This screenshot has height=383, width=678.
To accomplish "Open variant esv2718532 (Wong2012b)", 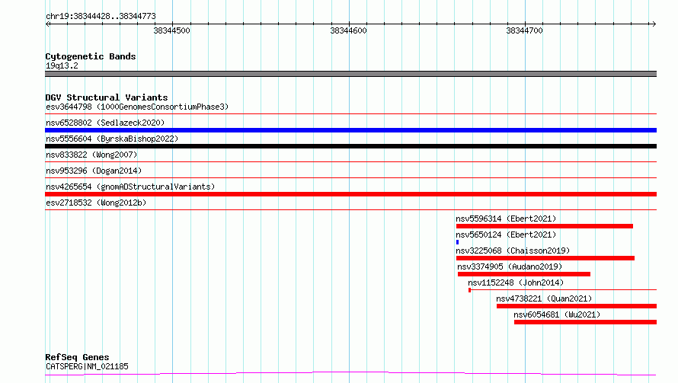I will click(x=96, y=203).
